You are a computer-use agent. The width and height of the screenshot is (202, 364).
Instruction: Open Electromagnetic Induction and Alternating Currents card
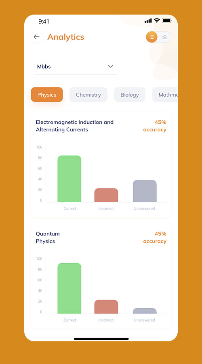[x=101, y=164]
